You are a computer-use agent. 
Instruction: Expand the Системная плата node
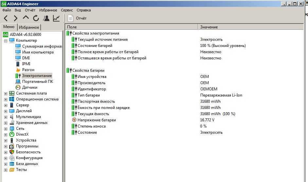tap(6, 94)
